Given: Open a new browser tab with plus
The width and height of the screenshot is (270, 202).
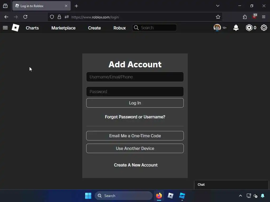Looking at the screenshot, I should point(76,6).
